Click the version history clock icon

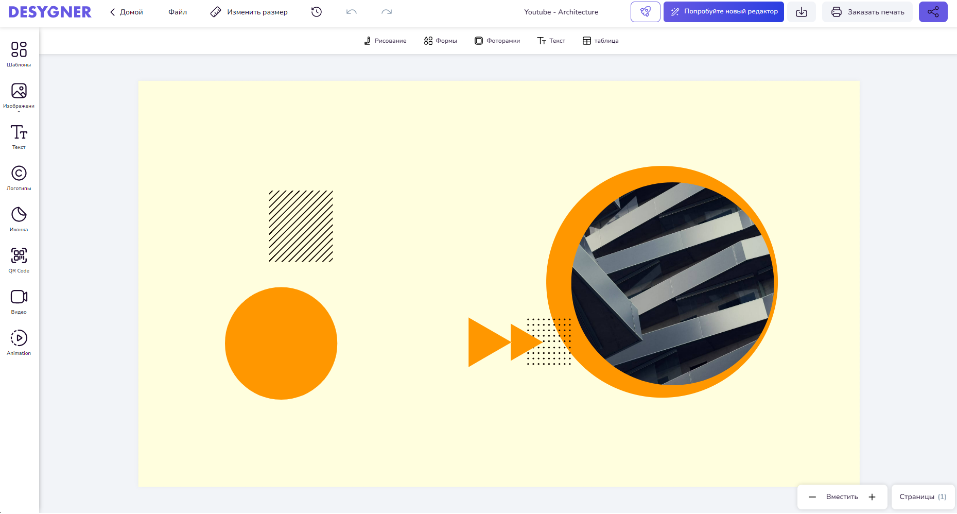317,12
